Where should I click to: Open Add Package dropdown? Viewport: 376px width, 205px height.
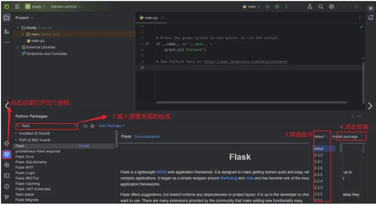[112, 125]
